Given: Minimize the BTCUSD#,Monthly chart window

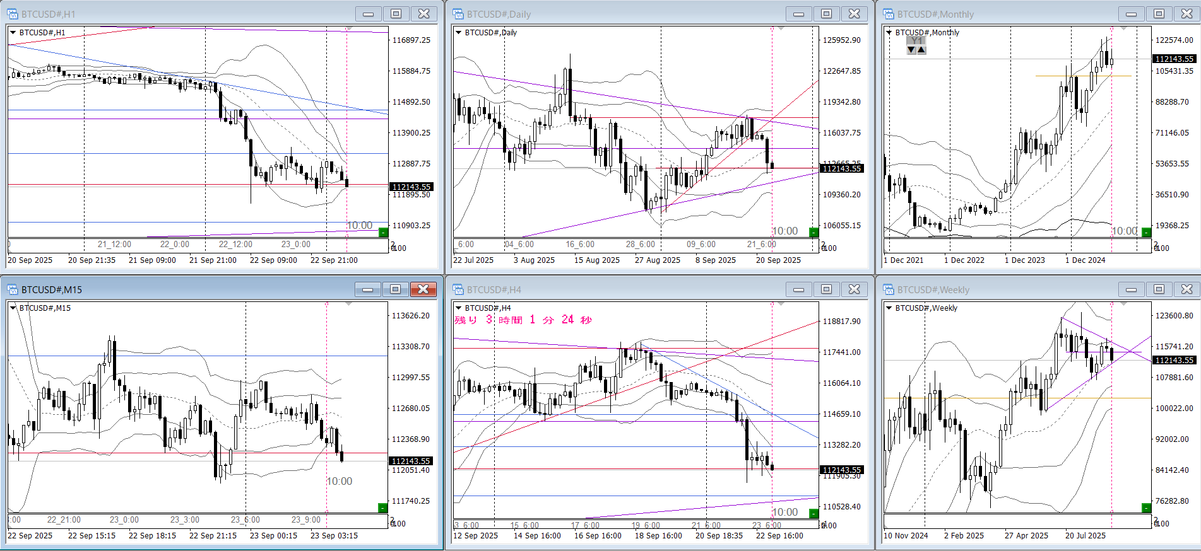Looking at the screenshot, I should [x=1131, y=14].
